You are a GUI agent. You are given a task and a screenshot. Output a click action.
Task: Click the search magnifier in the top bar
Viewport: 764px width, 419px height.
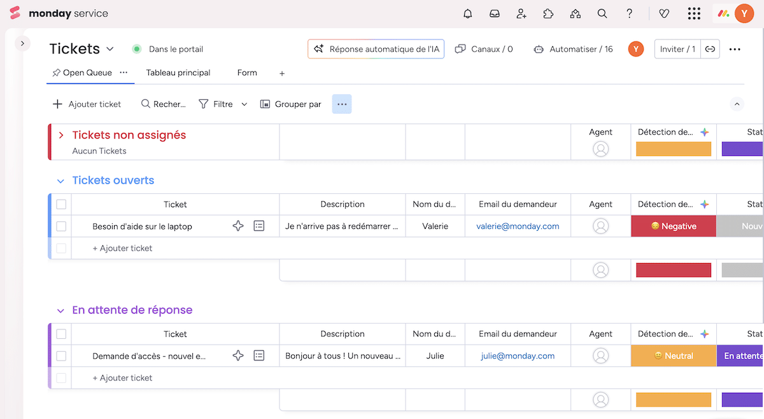pyautogui.click(x=602, y=13)
